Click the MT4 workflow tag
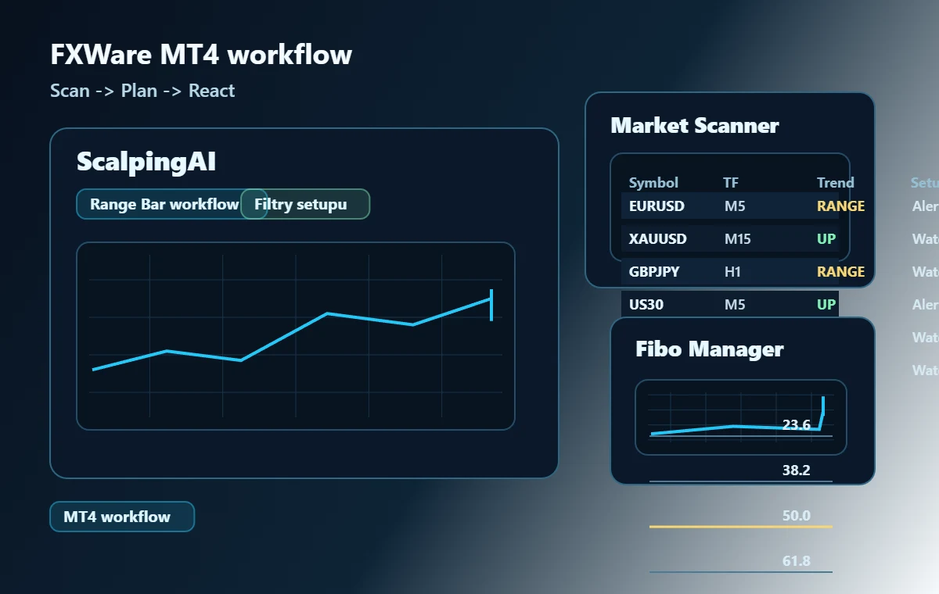The height and width of the screenshot is (594, 939). 122,517
